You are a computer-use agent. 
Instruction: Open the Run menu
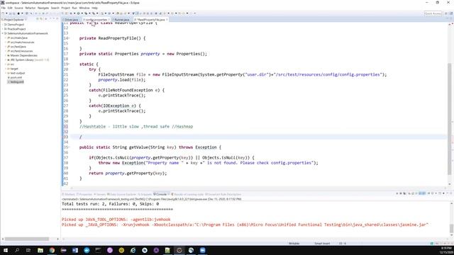point(74,8)
